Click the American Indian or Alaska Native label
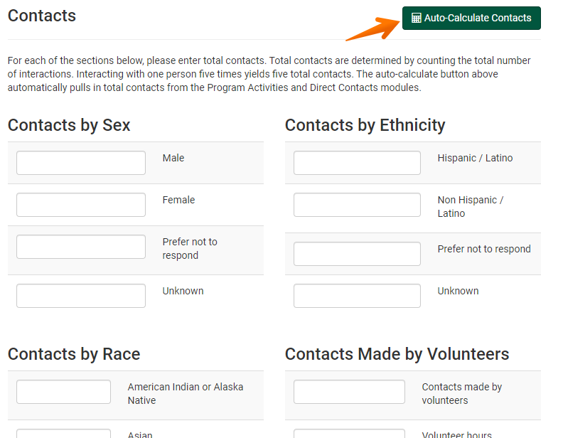The height and width of the screenshot is (438, 563). coord(186,393)
